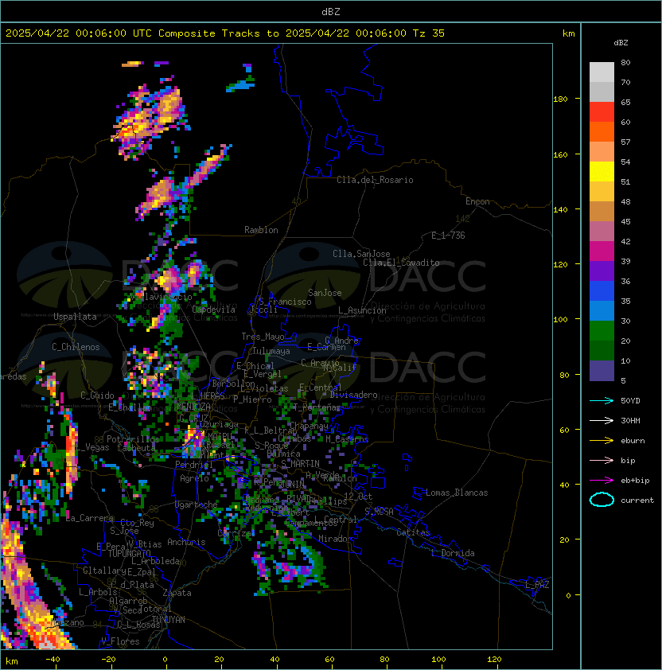
Task: Click the 'Lomas_Blancas' map label
Action: [x=457, y=493]
